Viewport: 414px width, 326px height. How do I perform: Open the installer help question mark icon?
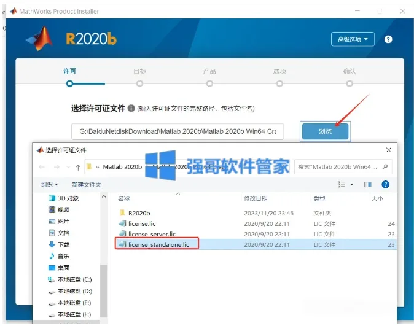[388, 39]
